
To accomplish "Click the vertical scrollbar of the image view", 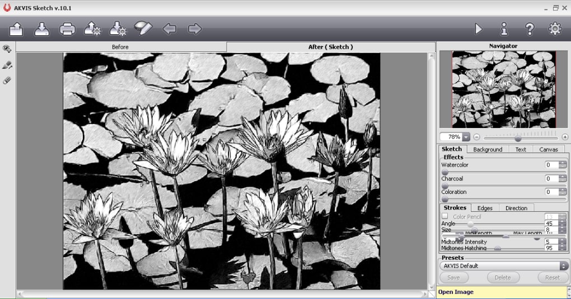I will pos(431,171).
